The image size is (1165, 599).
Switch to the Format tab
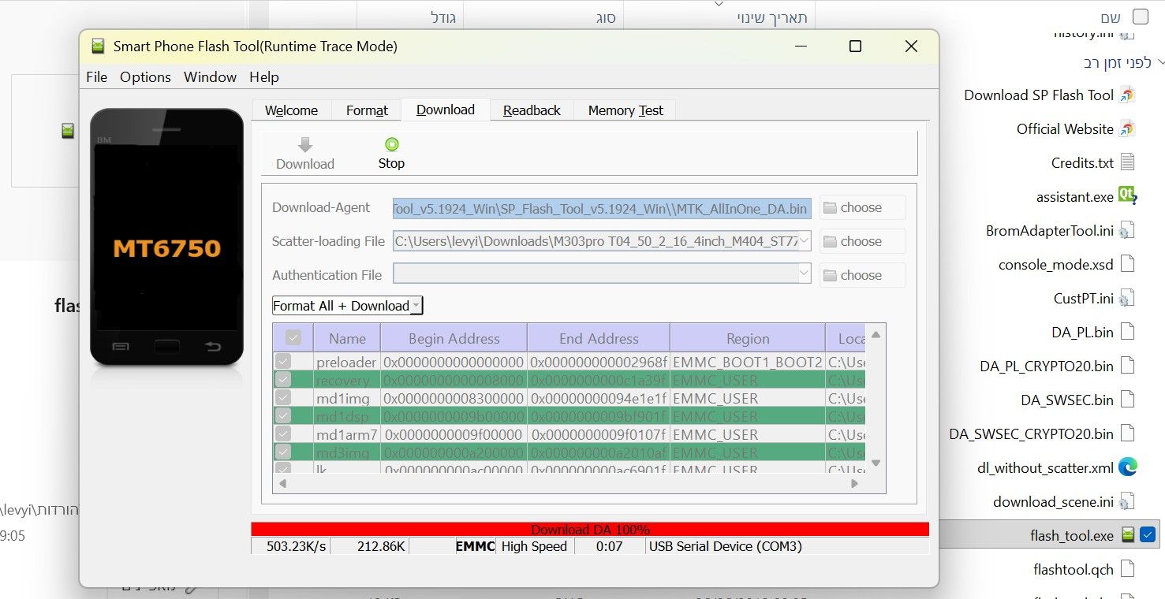367,110
